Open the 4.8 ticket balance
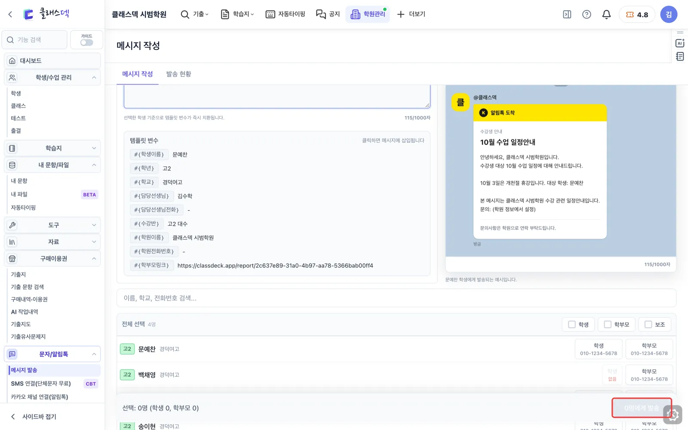 tap(637, 15)
